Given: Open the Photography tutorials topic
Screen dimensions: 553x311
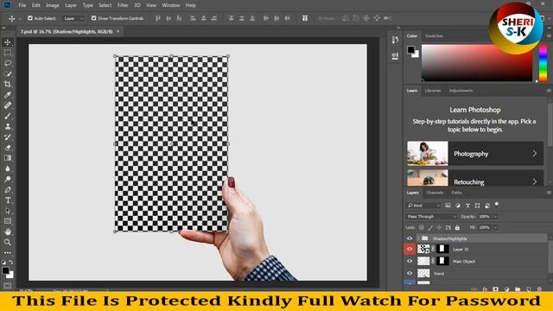Looking at the screenshot, I should [475, 154].
